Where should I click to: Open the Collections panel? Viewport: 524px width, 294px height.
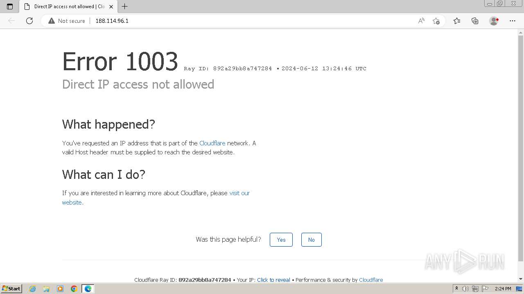[x=475, y=21]
